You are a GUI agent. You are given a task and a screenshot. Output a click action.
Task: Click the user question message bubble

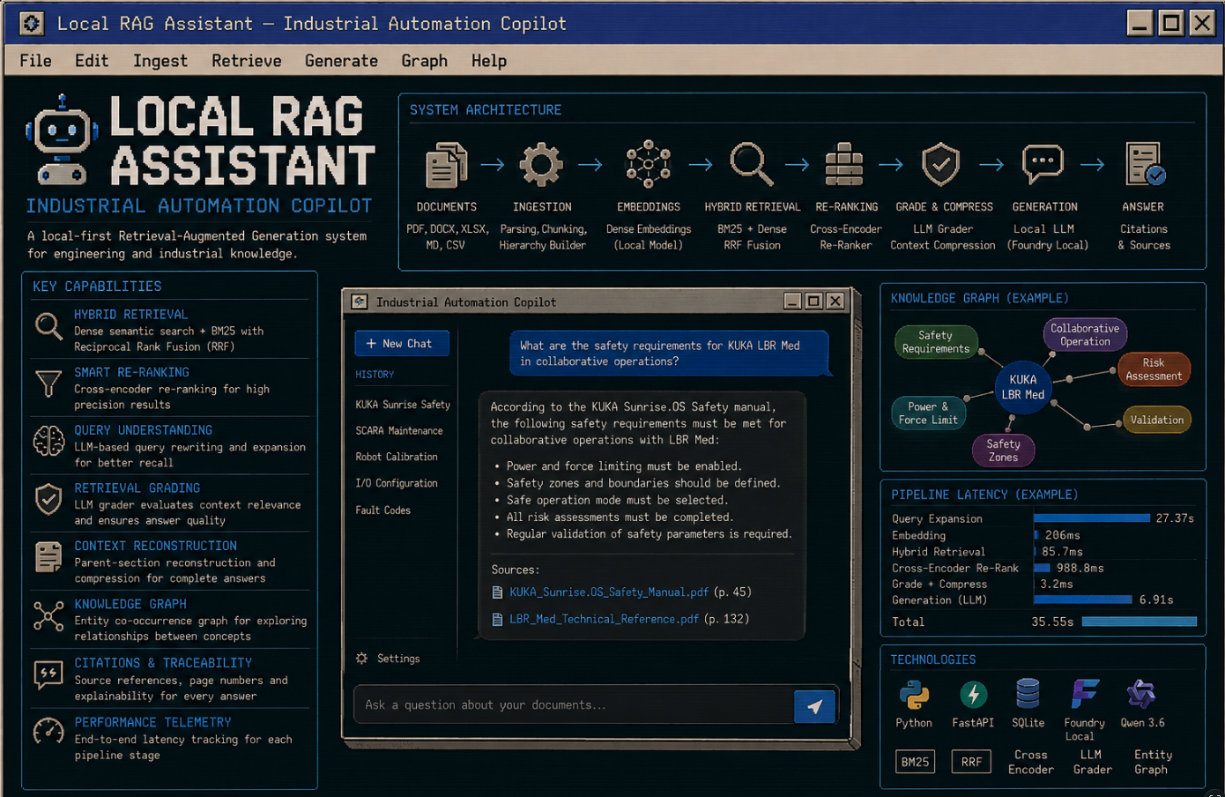[x=669, y=354]
